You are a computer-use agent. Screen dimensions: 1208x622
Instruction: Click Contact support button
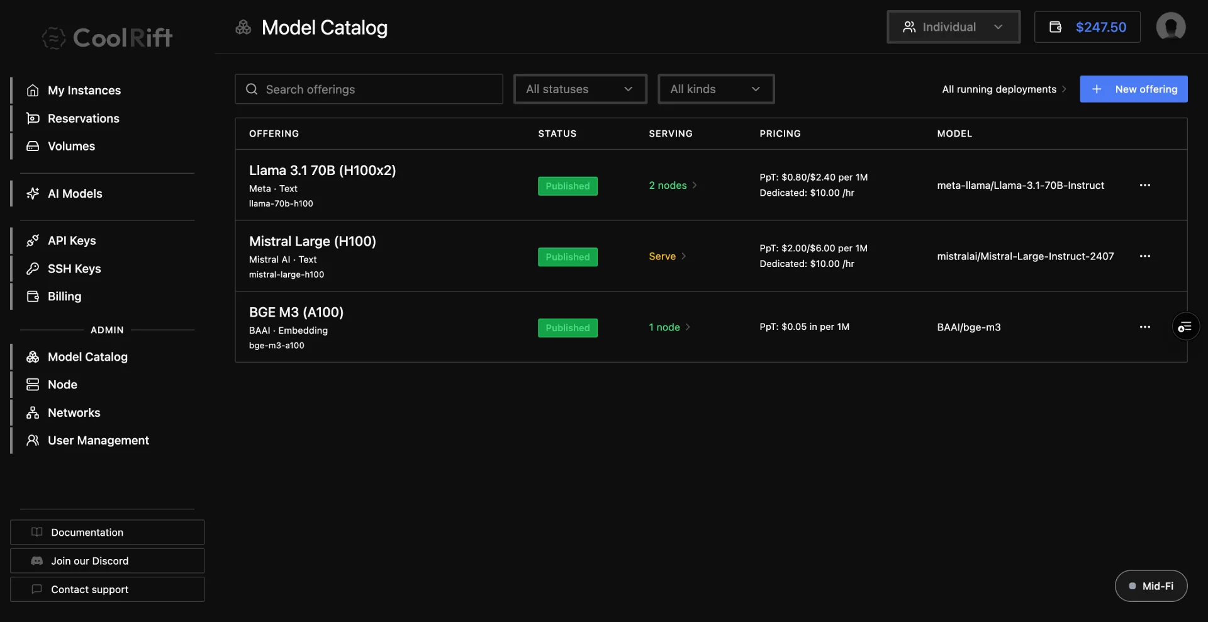click(107, 589)
